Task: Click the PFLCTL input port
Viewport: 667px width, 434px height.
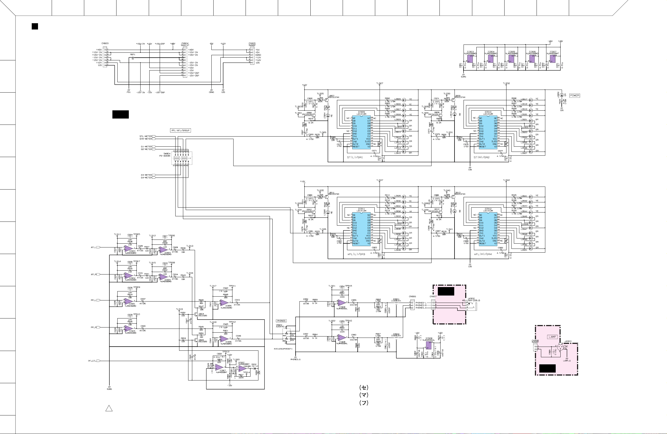Action: 98,361
